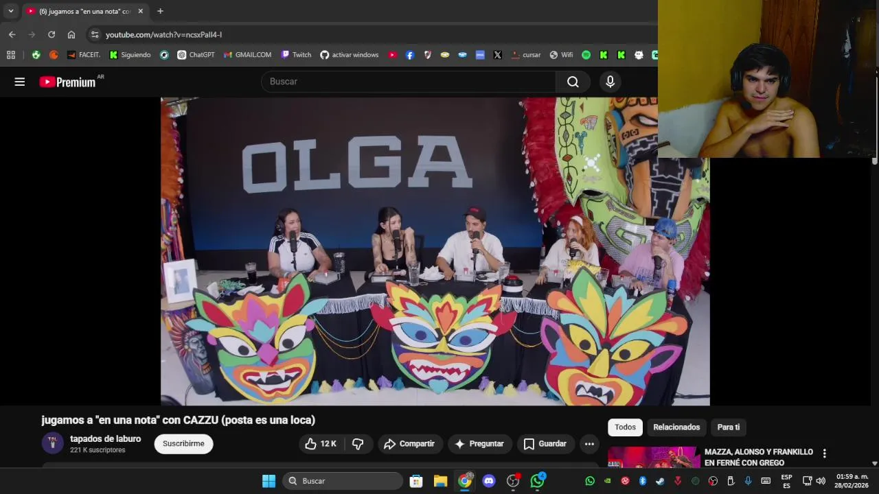View site information icon in address bar

tap(95, 34)
